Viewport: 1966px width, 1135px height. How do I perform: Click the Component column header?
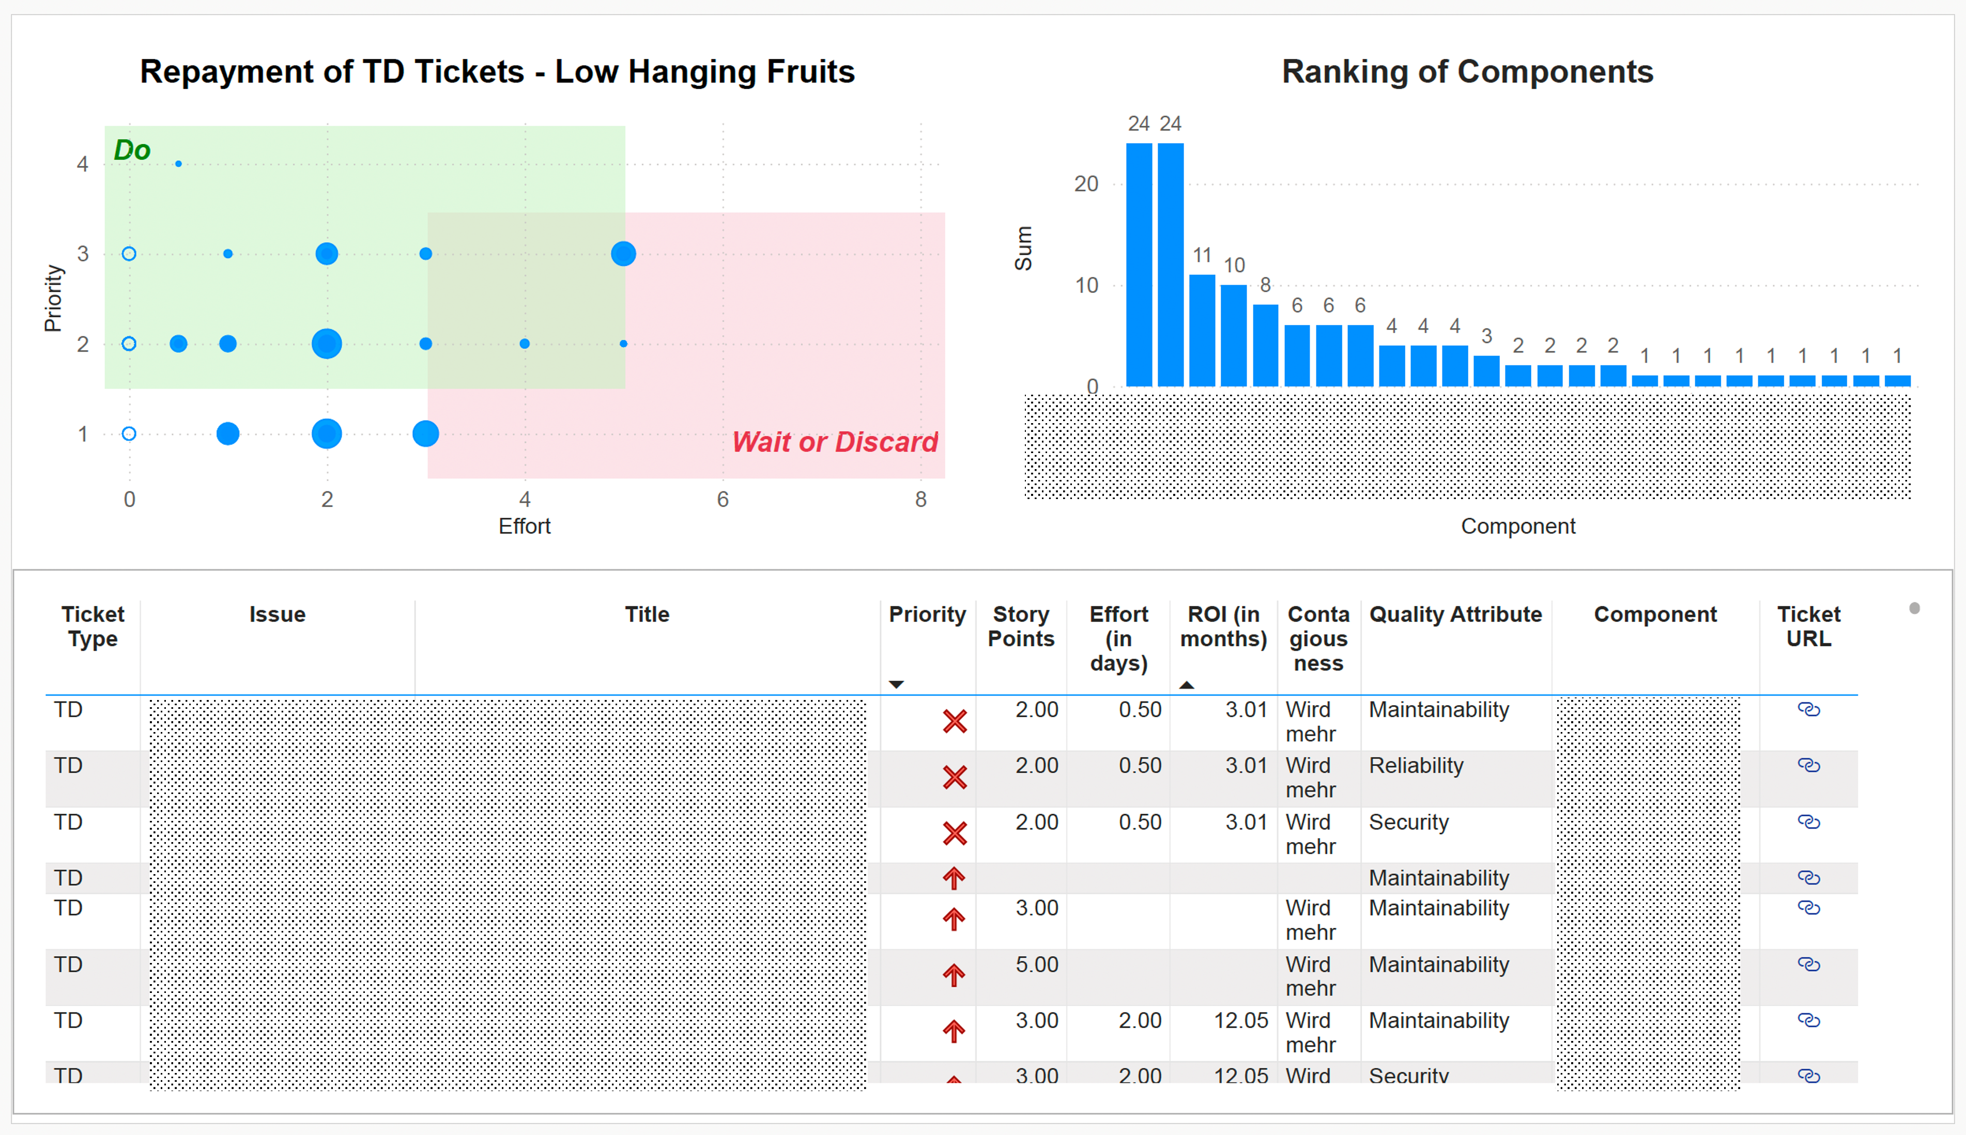coord(1654,614)
